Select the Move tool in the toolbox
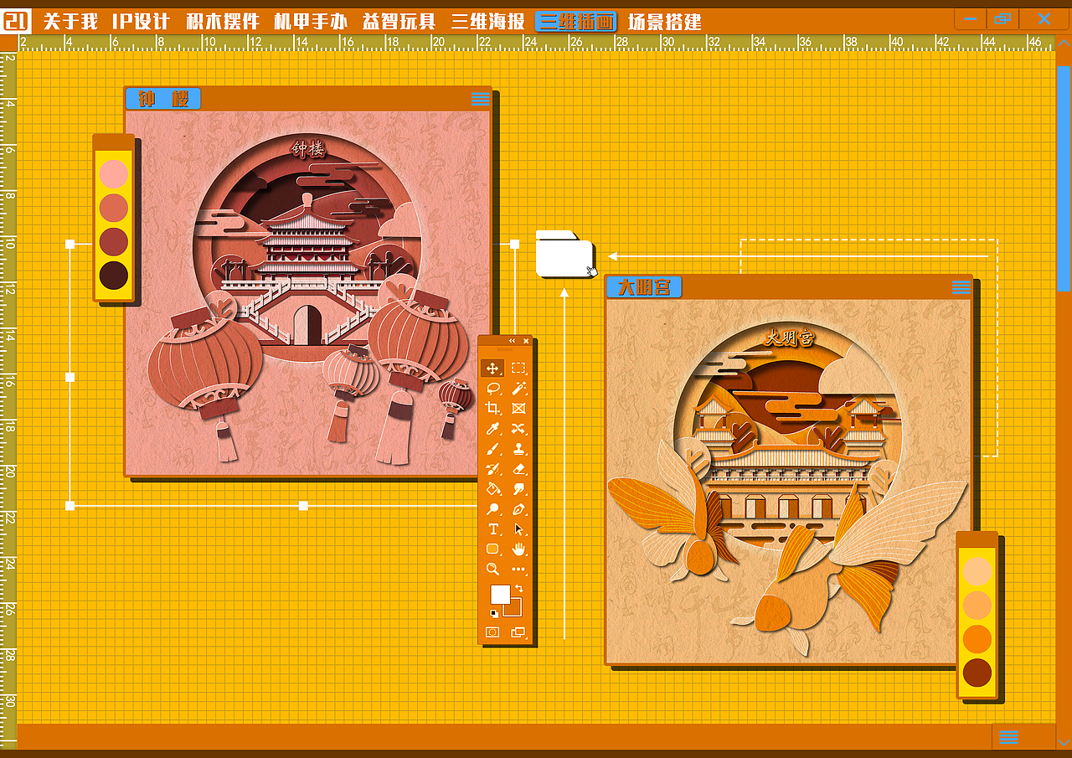Viewport: 1072px width, 758px height. tap(493, 369)
